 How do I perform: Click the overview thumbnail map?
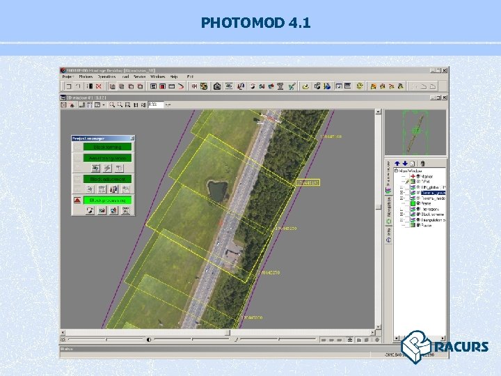(415, 132)
